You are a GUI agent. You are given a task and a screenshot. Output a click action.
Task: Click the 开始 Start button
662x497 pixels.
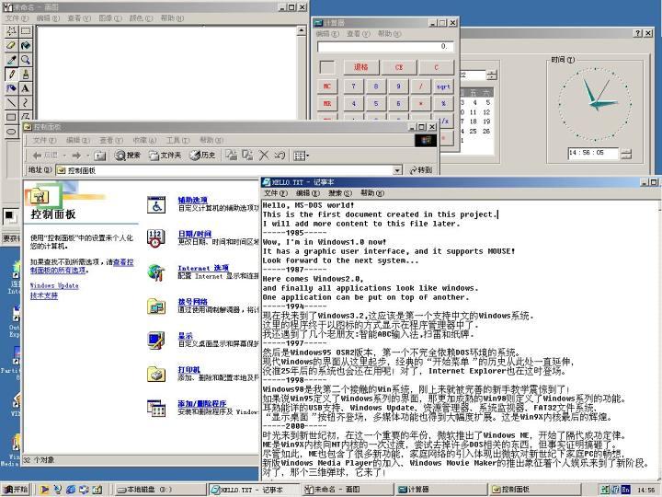(x=16, y=490)
